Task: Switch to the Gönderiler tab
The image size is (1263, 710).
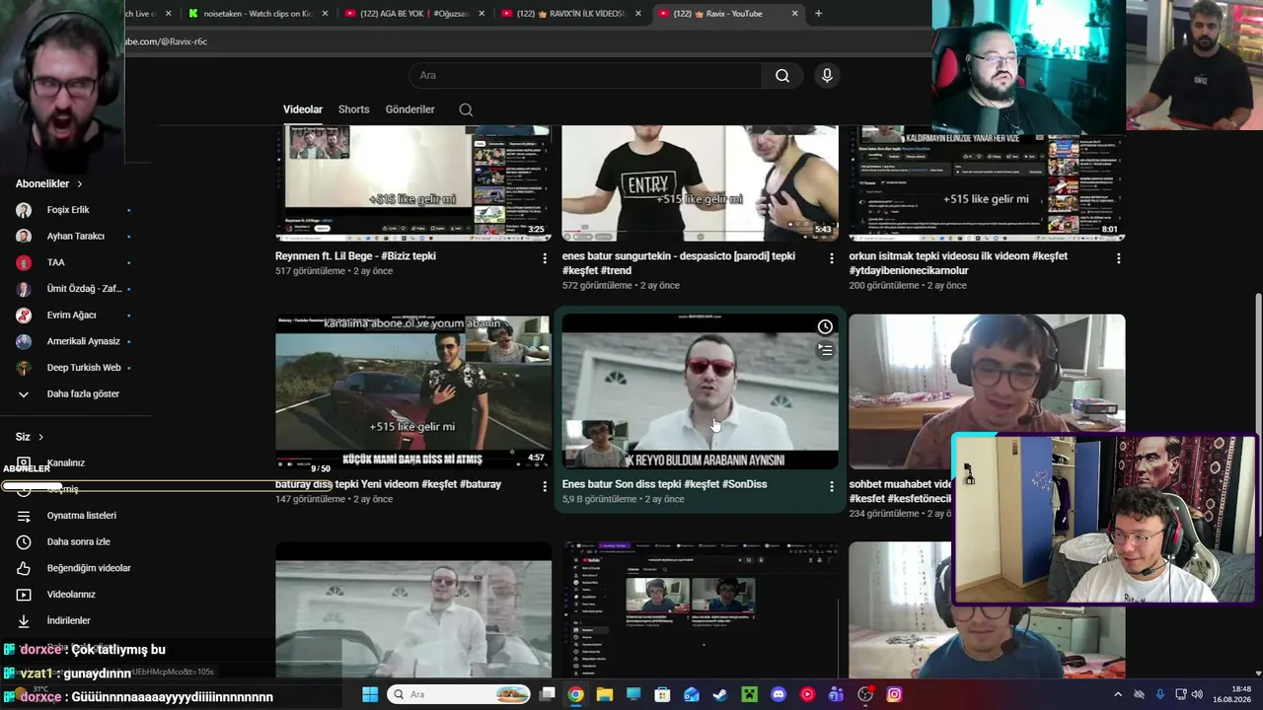Action: coord(409,109)
